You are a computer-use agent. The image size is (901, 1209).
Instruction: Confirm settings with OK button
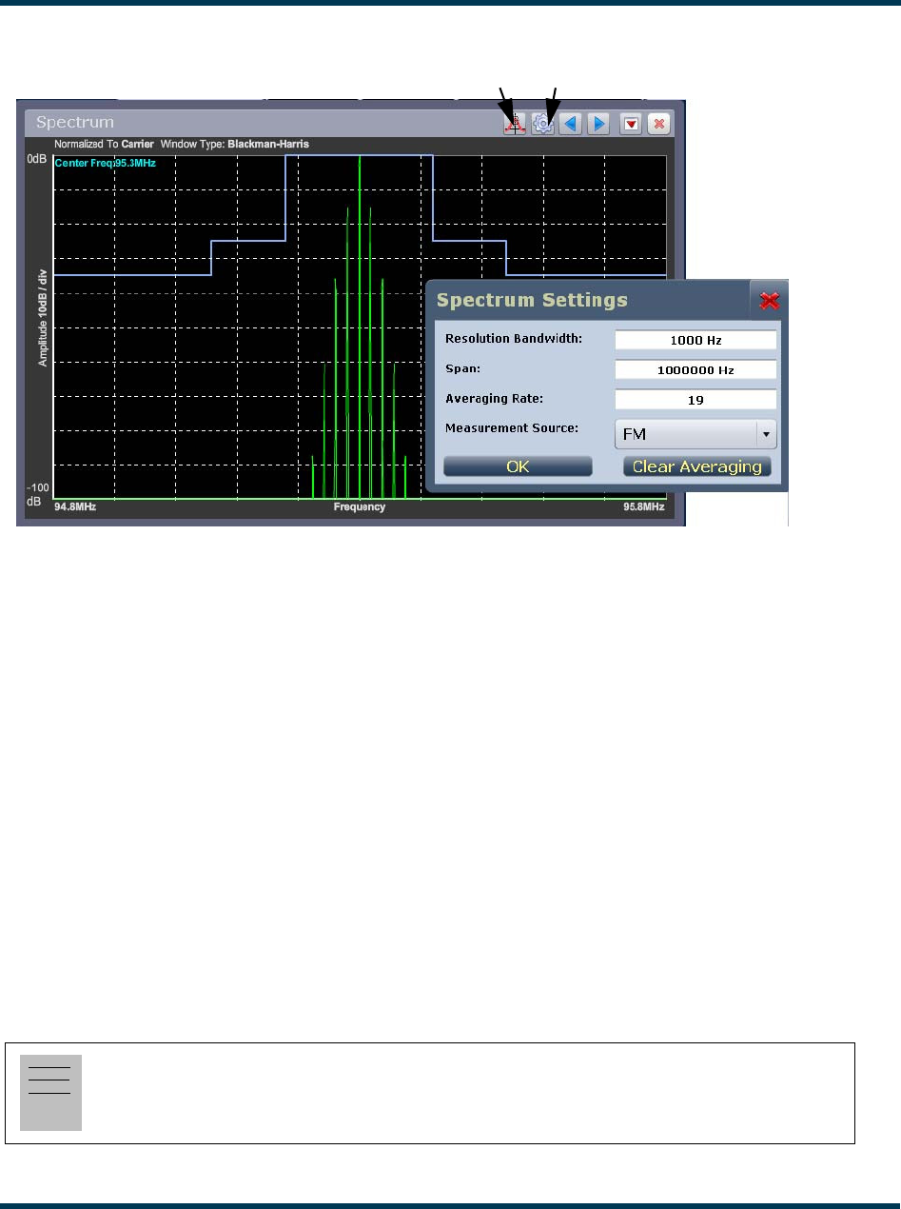(x=518, y=466)
